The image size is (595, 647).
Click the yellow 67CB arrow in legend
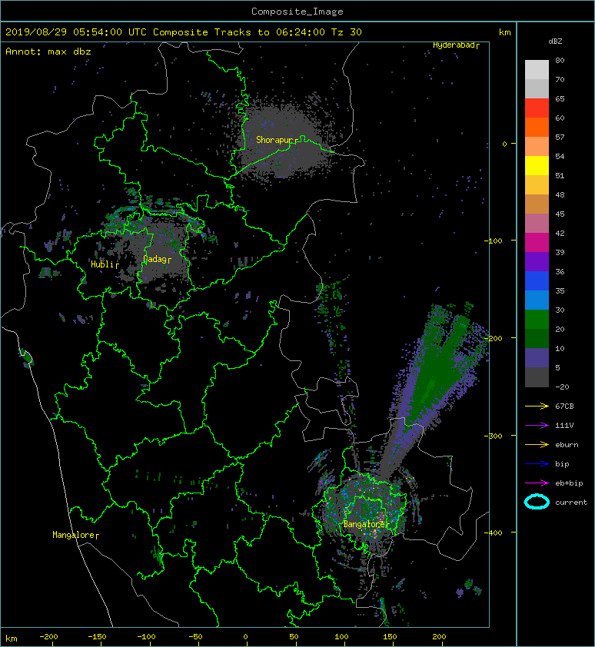coord(537,406)
